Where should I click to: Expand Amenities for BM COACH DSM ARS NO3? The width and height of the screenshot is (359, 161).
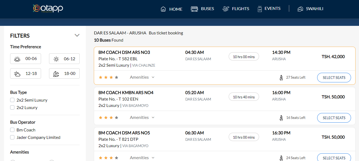point(142,77)
